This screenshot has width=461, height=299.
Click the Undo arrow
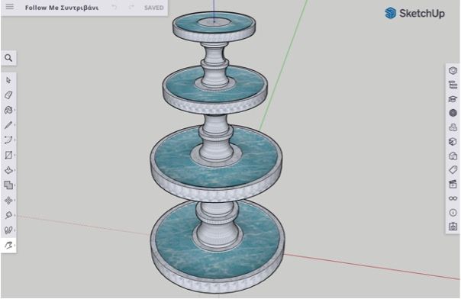coord(114,8)
